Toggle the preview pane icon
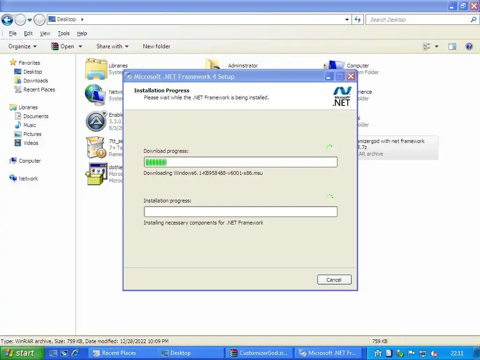The height and width of the screenshot is (360, 480). coord(452,46)
